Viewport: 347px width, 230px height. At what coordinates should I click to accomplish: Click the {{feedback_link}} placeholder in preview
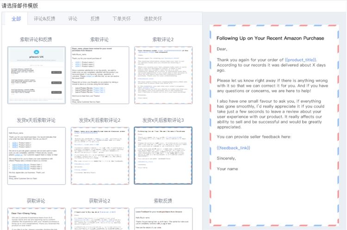234,148
